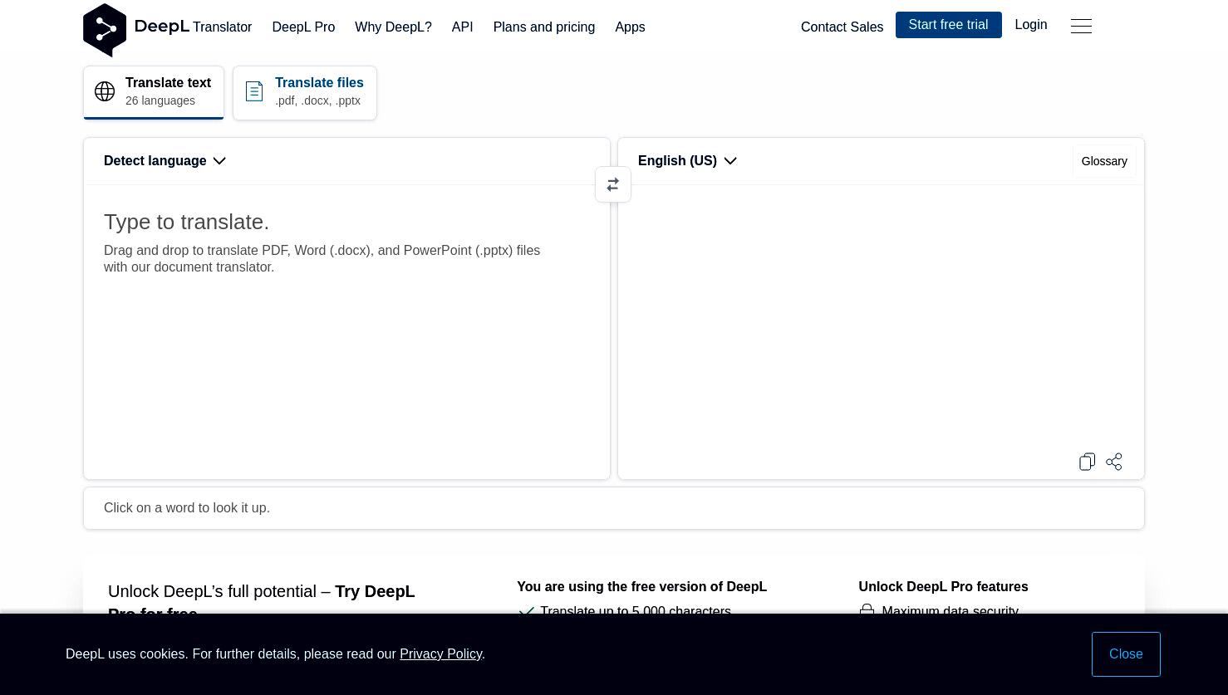
Task: Click the Login link
Action: coord(1031,25)
